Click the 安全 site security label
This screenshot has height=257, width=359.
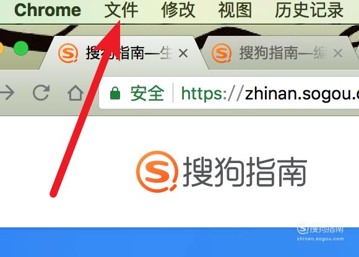pos(147,93)
